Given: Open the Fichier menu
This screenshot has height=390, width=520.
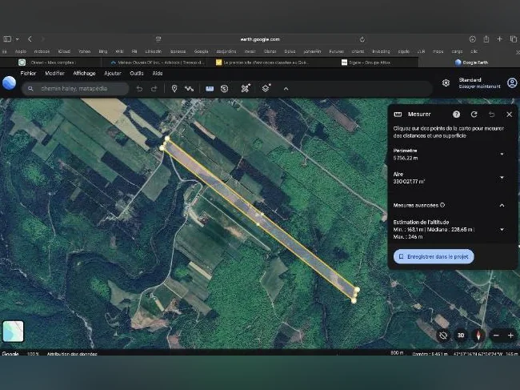Looking at the screenshot, I should click(28, 74).
